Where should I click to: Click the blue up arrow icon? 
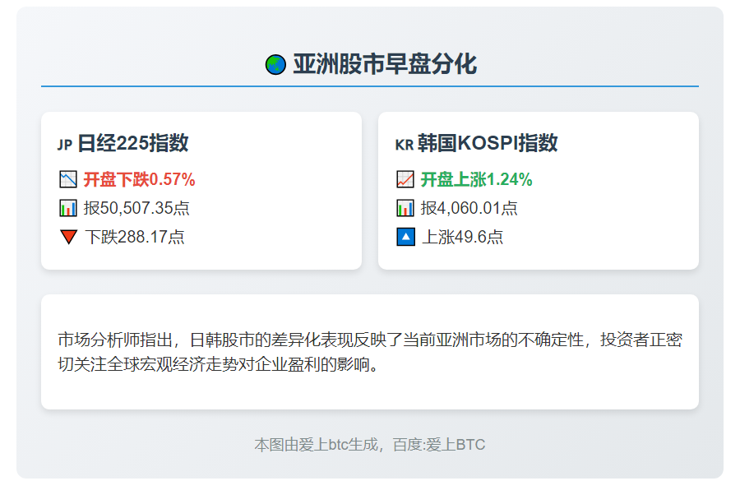(x=405, y=238)
